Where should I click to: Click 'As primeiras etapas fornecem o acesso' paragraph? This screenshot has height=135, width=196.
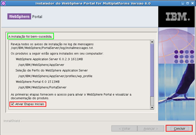[x=71, y=96]
